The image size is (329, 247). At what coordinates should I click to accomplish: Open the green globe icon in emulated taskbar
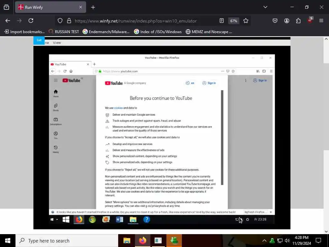pyautogui.click(x=92, y=219)
